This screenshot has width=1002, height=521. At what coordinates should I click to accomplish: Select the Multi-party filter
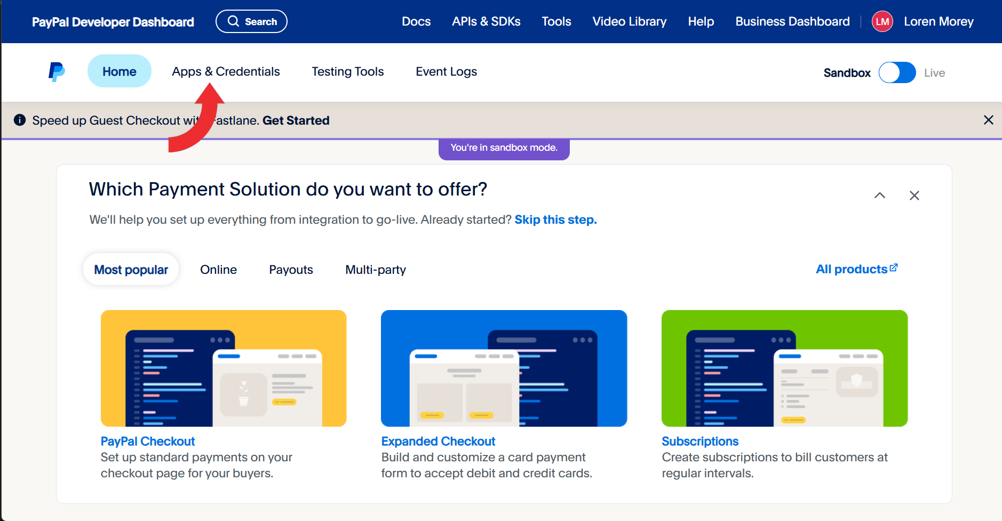coord(376,270)
